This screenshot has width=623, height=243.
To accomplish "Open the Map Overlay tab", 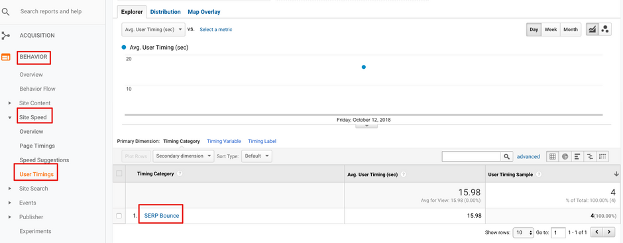I will tap(204, 12).
